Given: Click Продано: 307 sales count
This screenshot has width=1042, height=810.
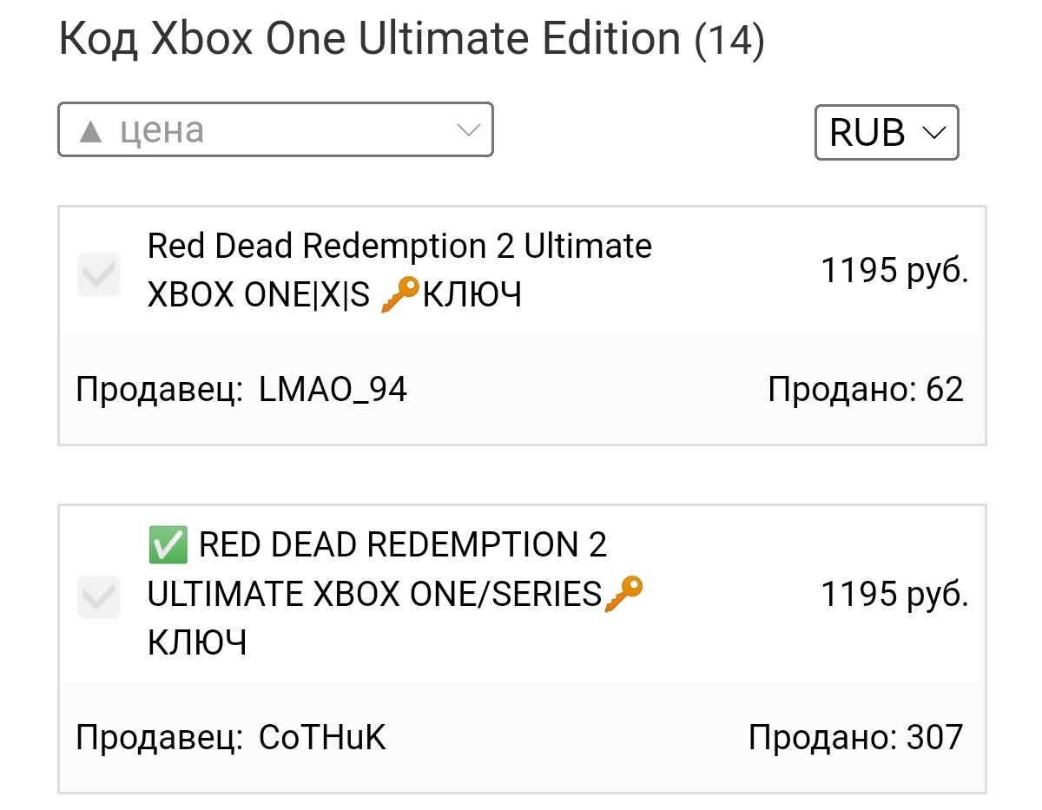Looking at the screenshot, I should pos(856,738).
